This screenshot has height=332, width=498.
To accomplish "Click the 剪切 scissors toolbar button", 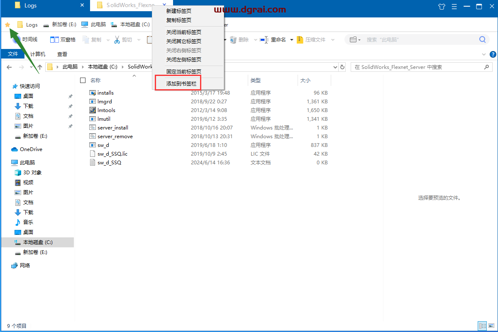I will click(x=123, y=40).
